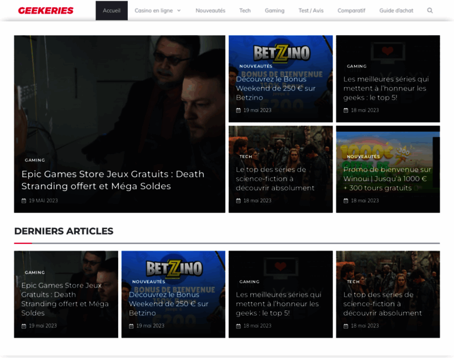Click NOUVEAUTÉS tag on top Betzino card

[256, 66]
